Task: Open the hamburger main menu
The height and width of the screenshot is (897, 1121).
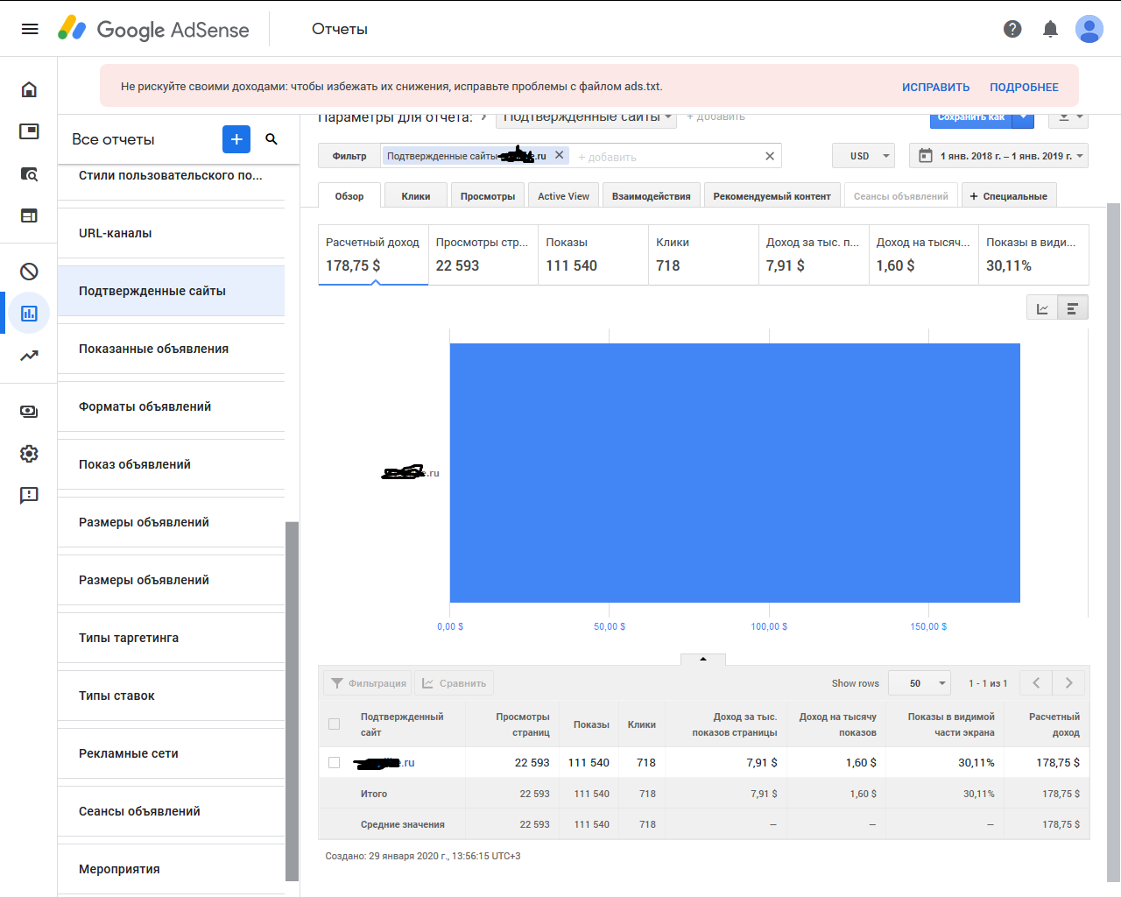Action: point(30,29)
